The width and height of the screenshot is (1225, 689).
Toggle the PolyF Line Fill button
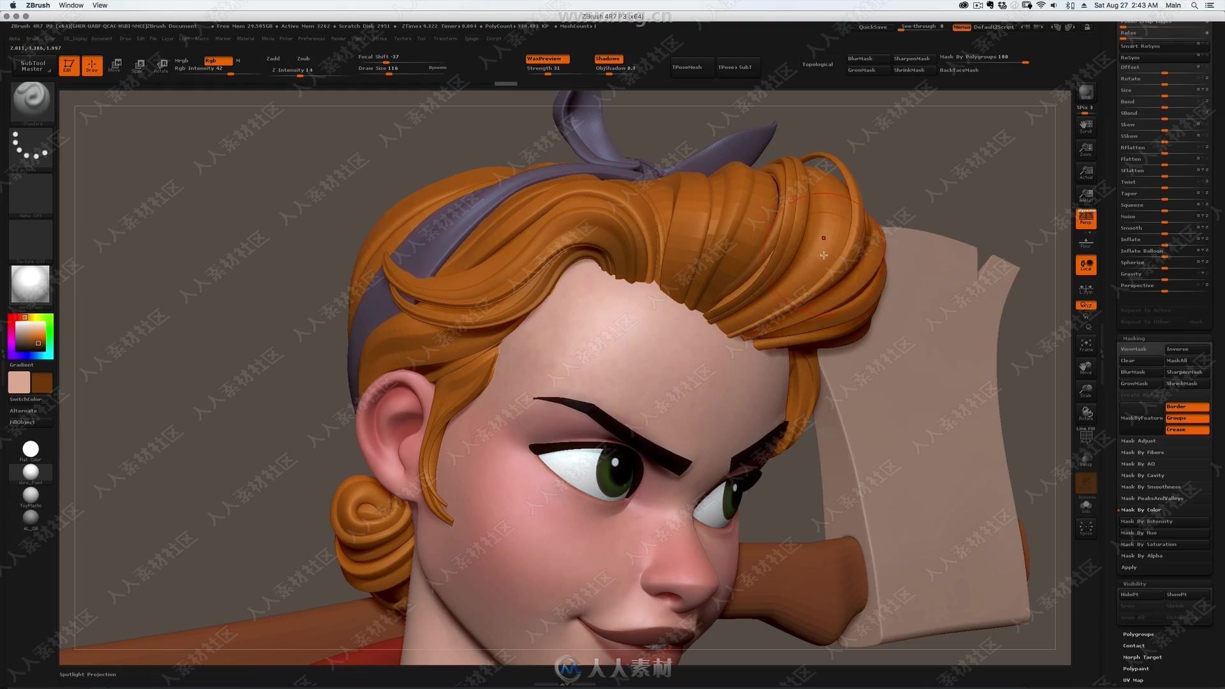point(1086,436)
